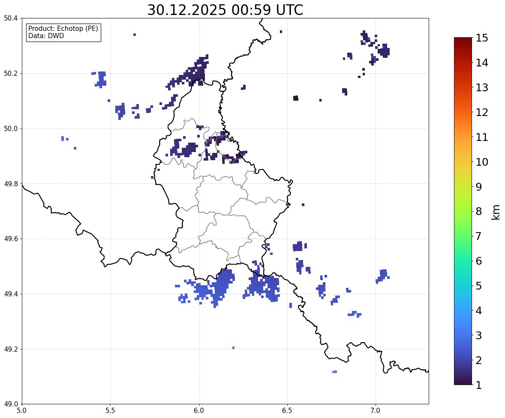
Task: Click the '7.0' longitude axis label
Action: 376,411
